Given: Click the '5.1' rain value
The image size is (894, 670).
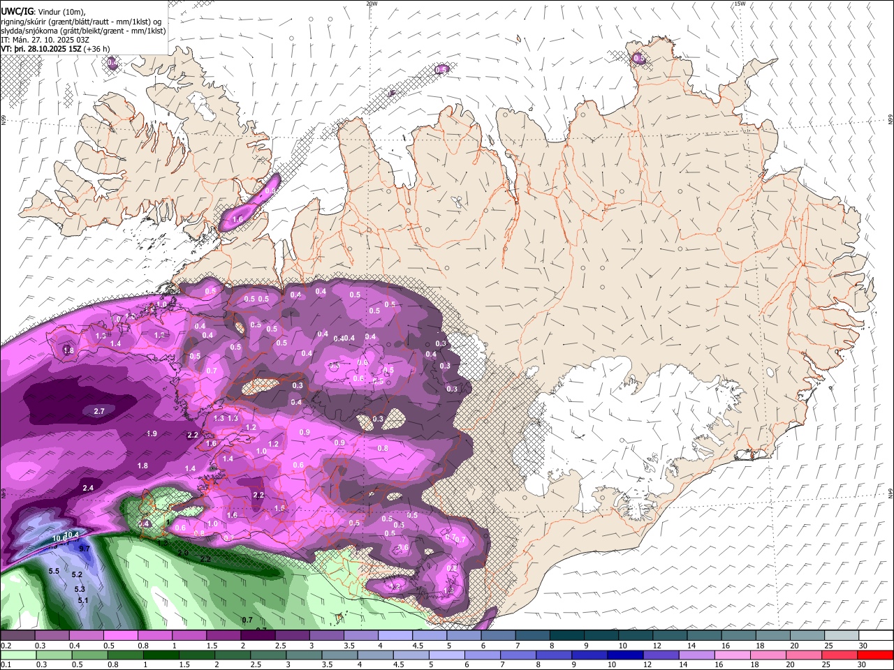Looking at the screenshot, I should 82,600.
